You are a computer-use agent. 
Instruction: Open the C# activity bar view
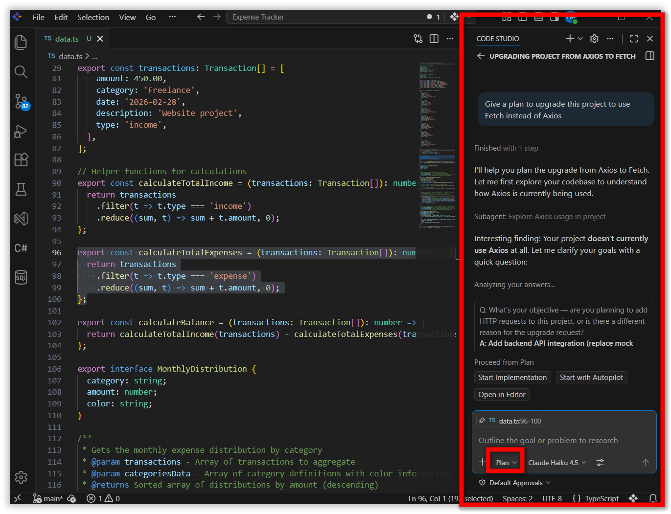pos(21,248)
